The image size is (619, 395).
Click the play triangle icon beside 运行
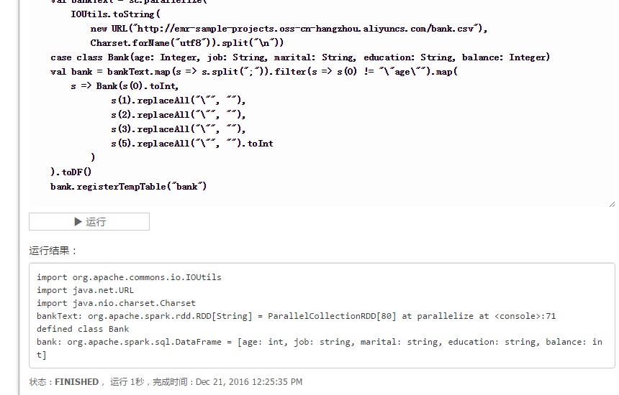(x=78, y=222)
